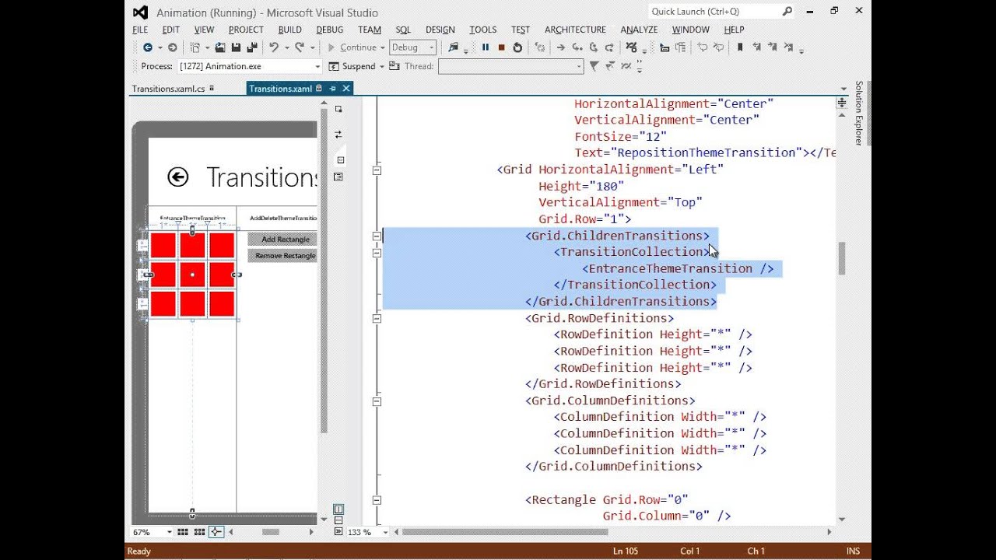
Task: Open the DEBUG menu
Action: (330, 30)
